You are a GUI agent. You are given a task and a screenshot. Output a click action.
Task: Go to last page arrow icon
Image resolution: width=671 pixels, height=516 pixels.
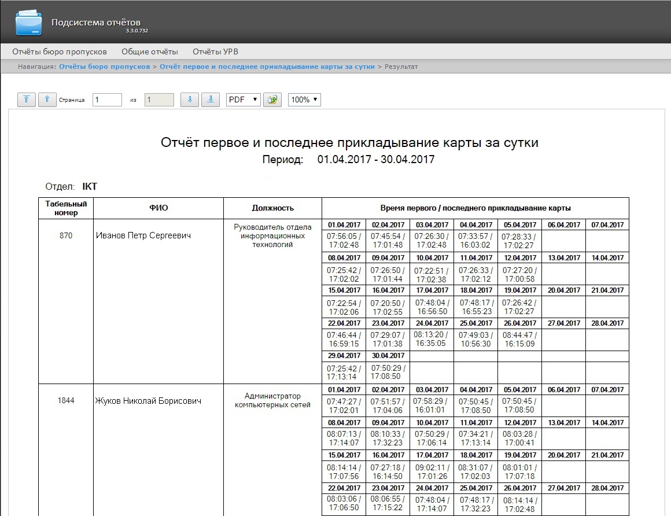(211, 99)
